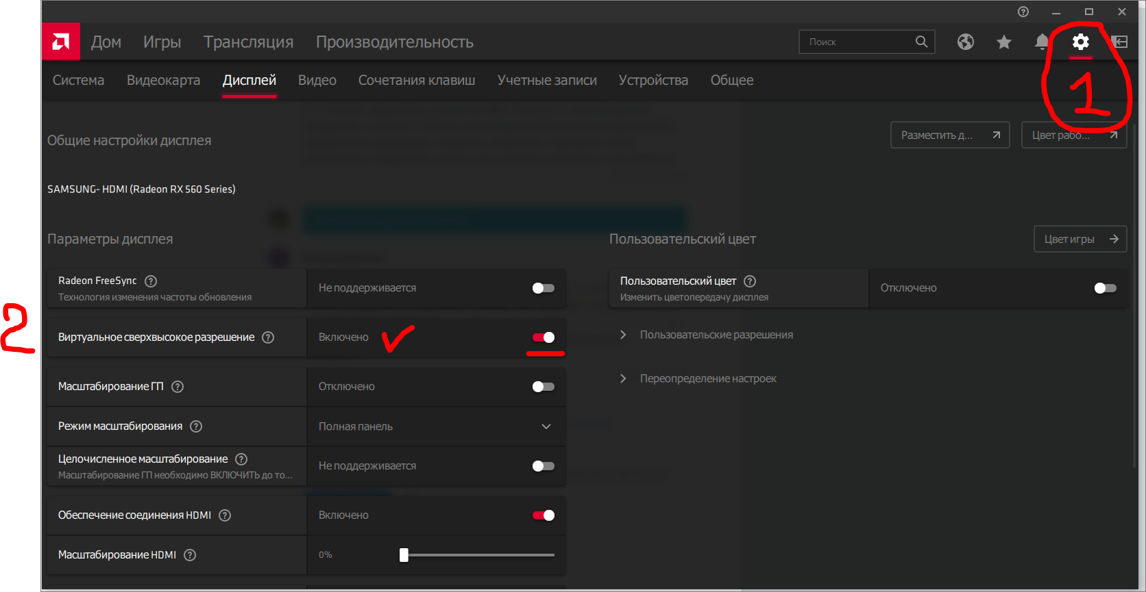Go to Трансляция tab
The height and width of the screenshot is (592, 1146).
pyautogui.click(x=249, y=42)
